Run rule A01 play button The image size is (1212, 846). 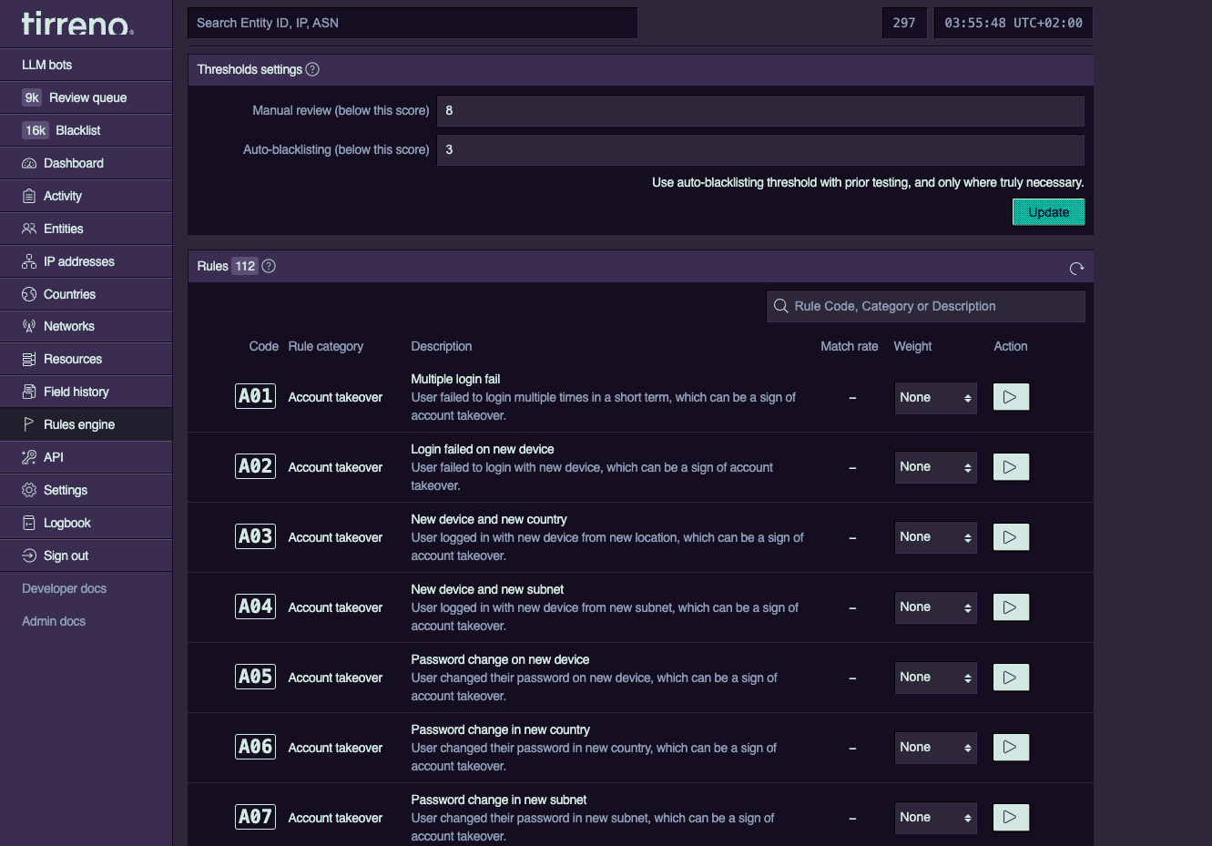pos(1011,397)
